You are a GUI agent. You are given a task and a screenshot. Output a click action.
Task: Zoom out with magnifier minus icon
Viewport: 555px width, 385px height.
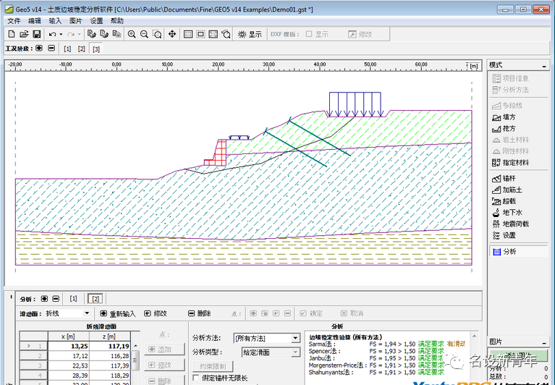144,34
